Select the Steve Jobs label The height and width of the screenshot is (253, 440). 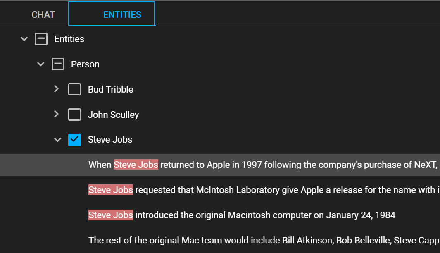pyautogui.click(x=110, y=140)
